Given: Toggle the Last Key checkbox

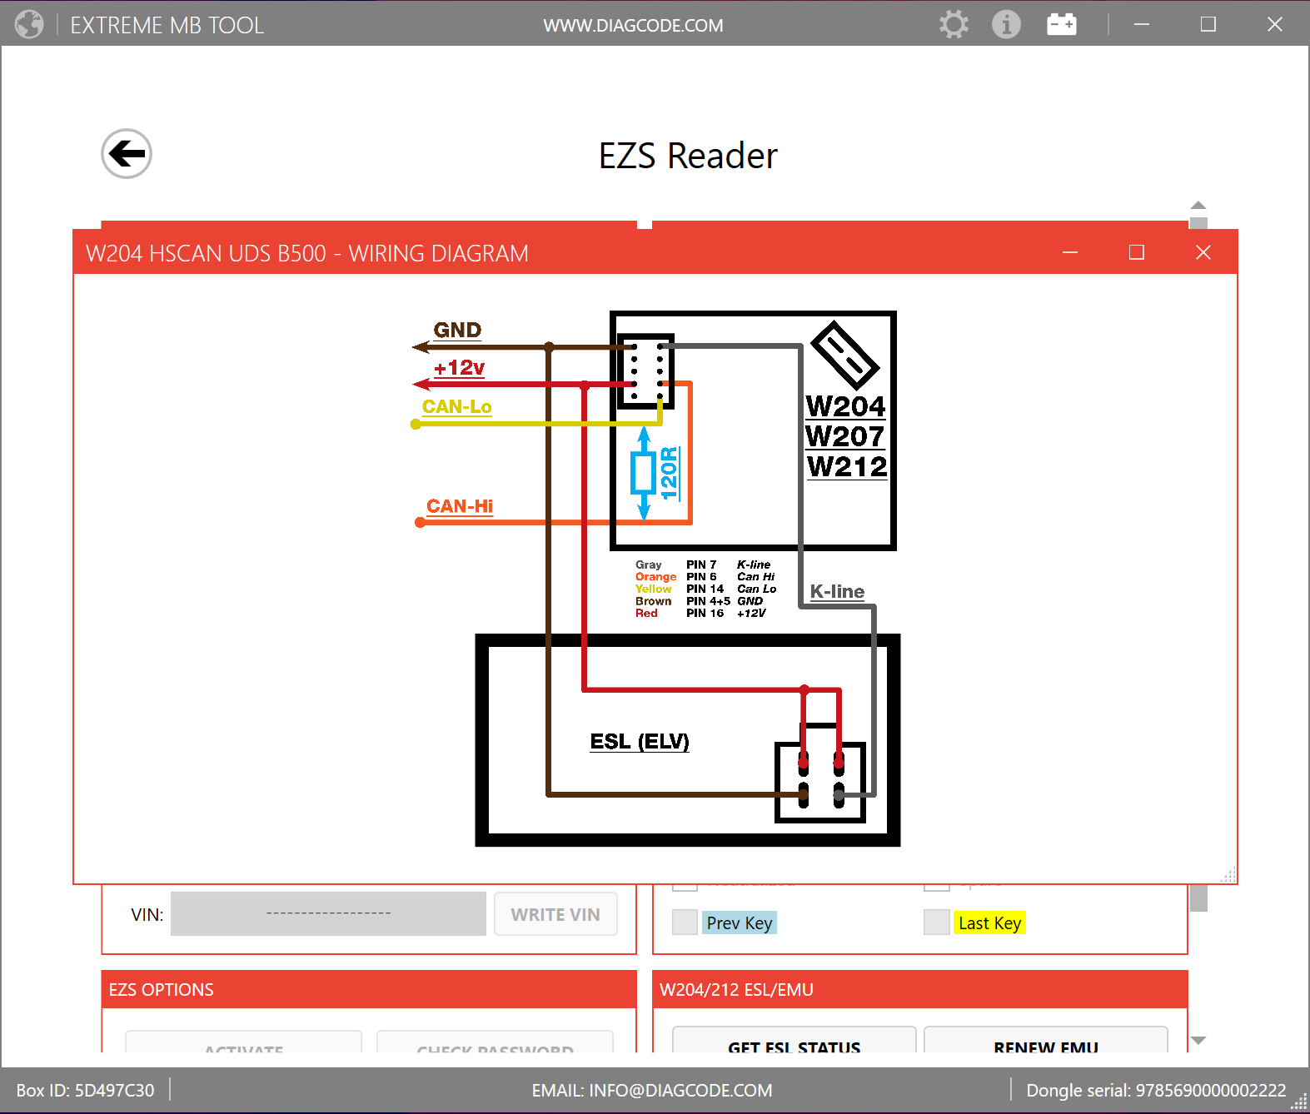Looking at the screenshot, I should pos(936,923).
